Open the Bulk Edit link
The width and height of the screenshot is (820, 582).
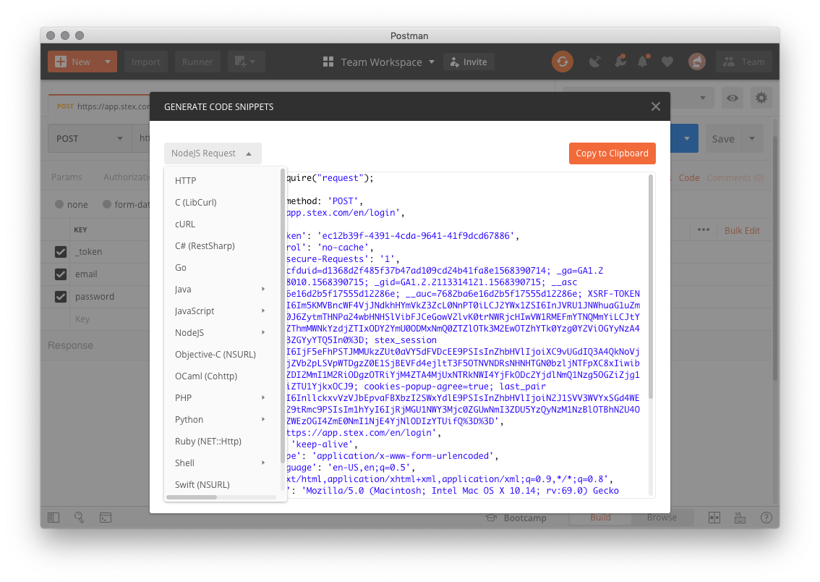click(742, 230)
